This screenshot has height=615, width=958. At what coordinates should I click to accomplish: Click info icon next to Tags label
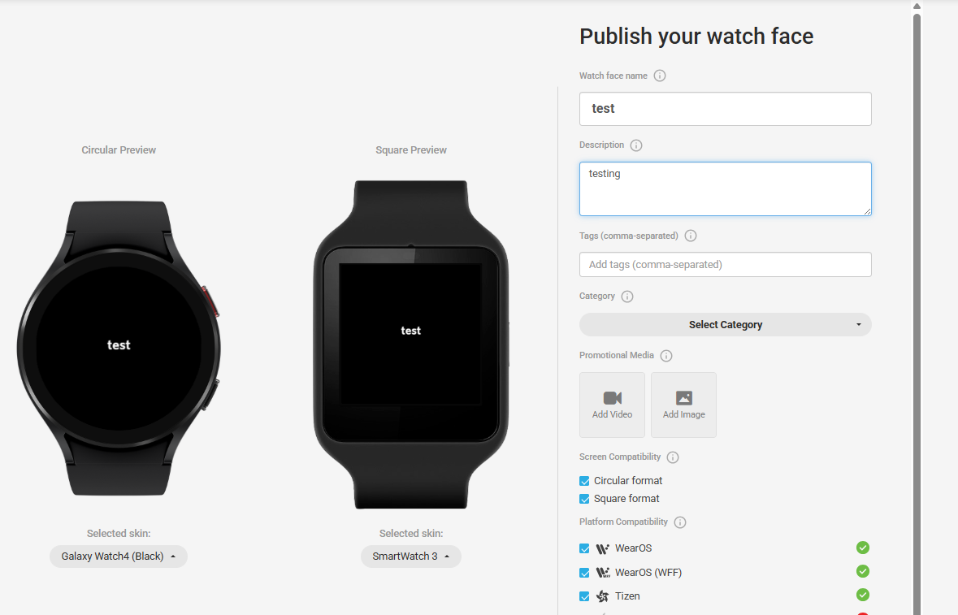tap(691, 236)
